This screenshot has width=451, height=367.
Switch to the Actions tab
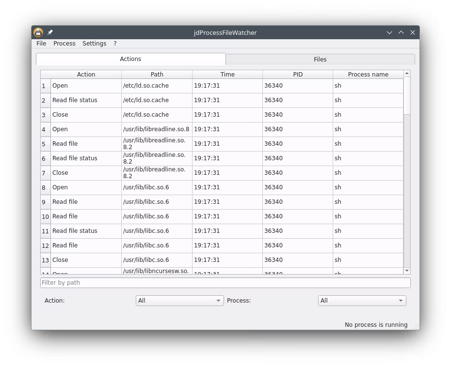130,59
